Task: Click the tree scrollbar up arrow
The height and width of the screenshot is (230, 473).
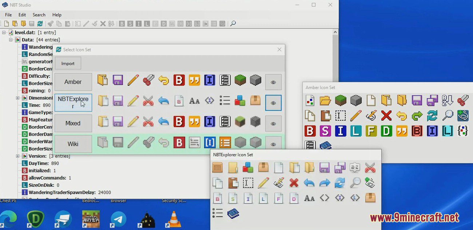Action: [335, 32]
